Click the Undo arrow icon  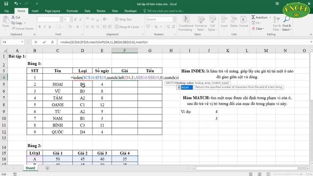click(16, 3)
